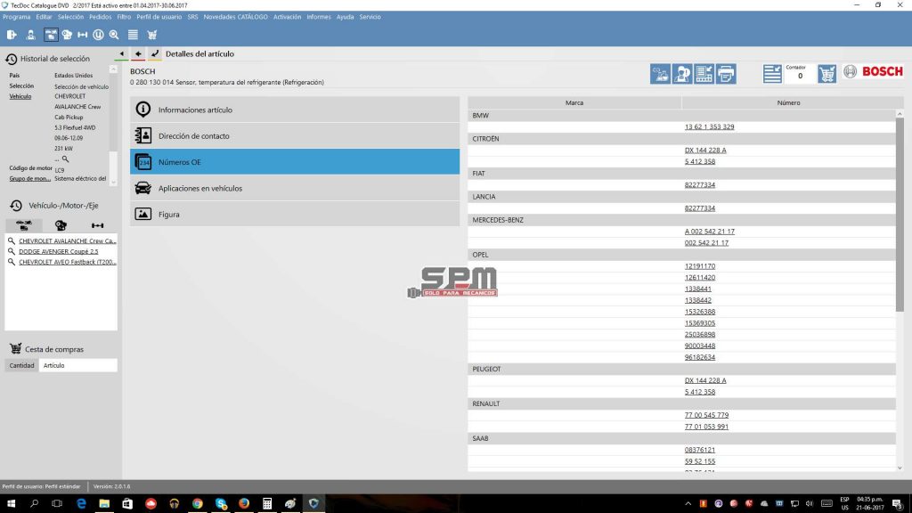Viewport: 912px width, 513px height.
Task: Select the vehicle search toolbar icon
Action: tap(51, 35)
